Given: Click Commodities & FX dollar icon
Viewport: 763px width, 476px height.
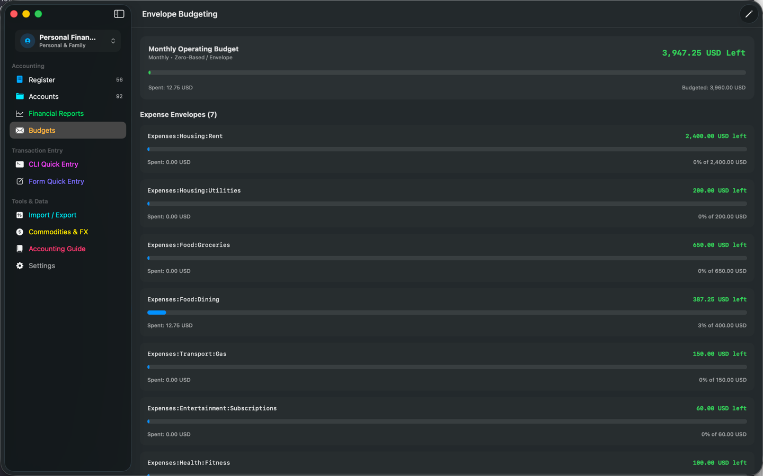Looking at the screenshot, I should point(20,232).
